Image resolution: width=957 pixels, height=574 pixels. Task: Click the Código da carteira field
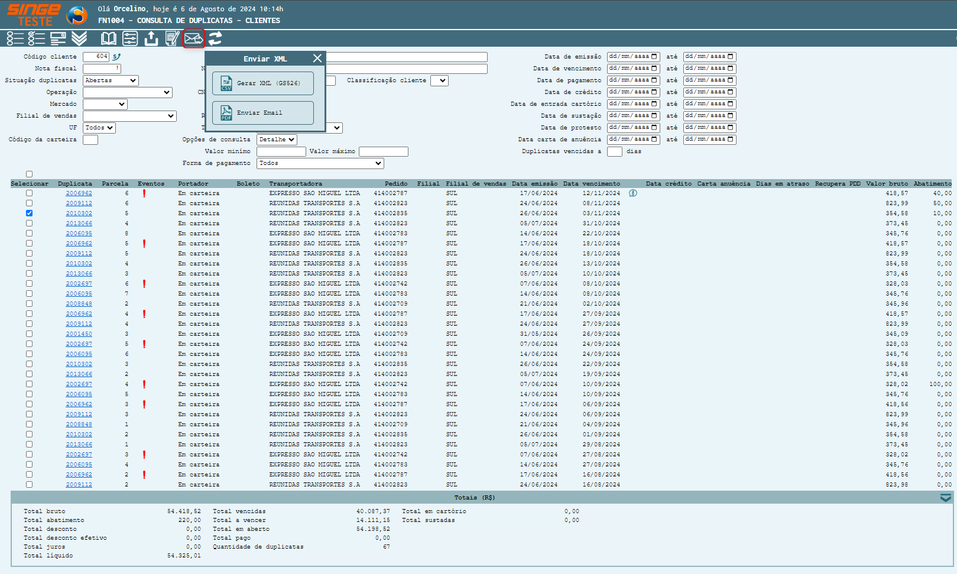[x=90, y=140]
